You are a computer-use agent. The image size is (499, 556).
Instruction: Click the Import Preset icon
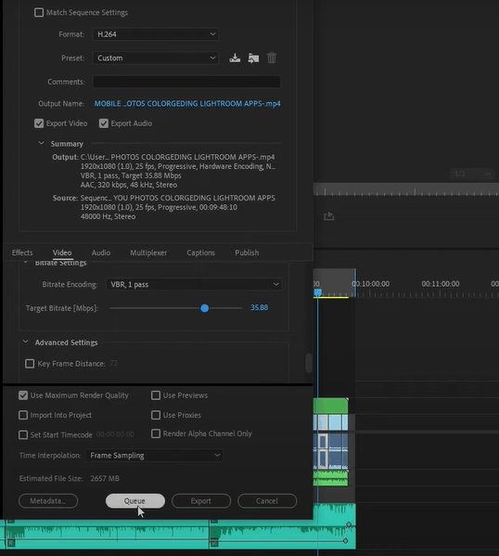point(253,58)
